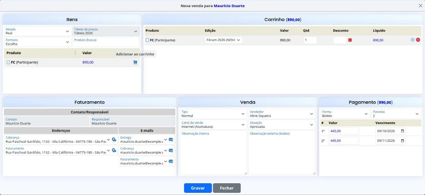The height and width of the screenshot is (195, 425).
Task: Open calendar picker for 2ª installment date
Action: tap(402, 141)
